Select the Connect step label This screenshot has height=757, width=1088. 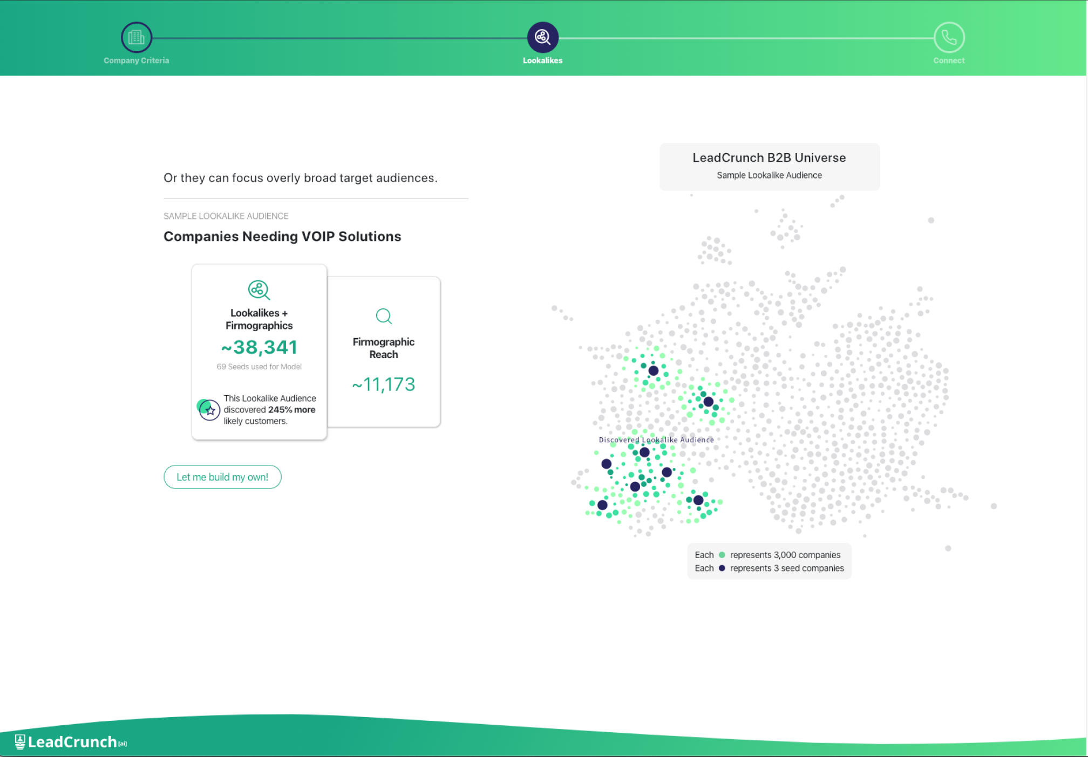(949, 60)
